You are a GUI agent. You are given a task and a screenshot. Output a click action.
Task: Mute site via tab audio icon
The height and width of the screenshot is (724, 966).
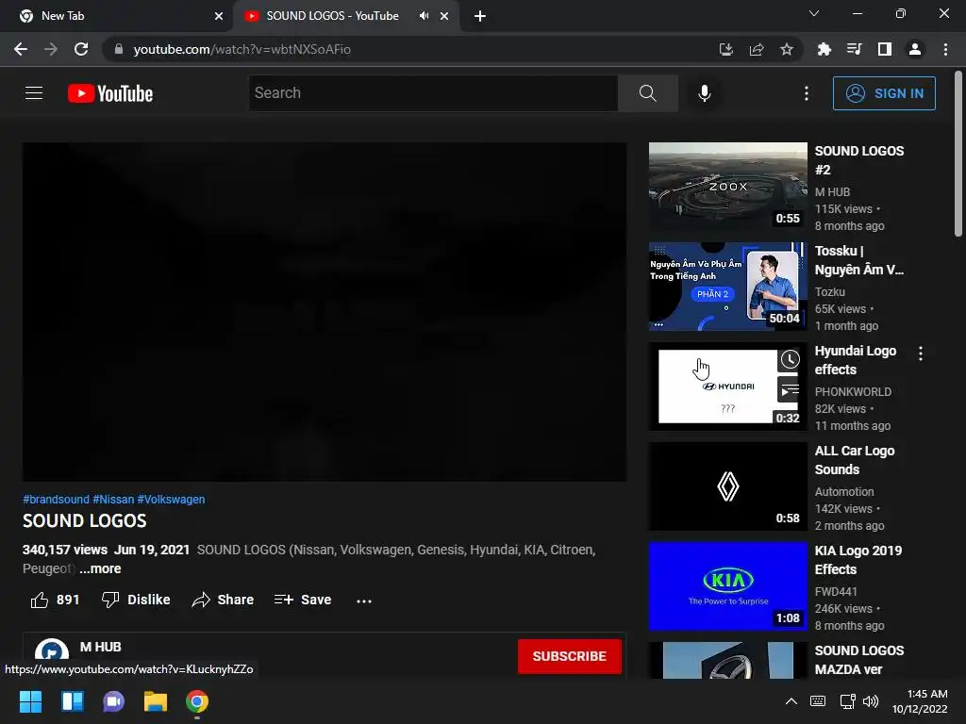pos(424,16)
